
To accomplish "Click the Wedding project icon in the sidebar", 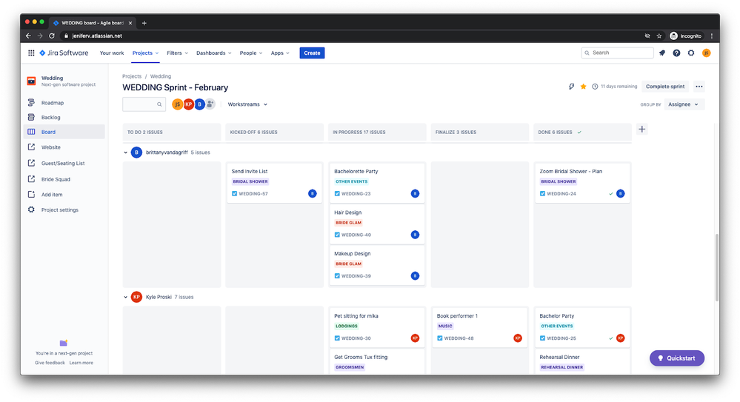I will (x=31, y=81).
